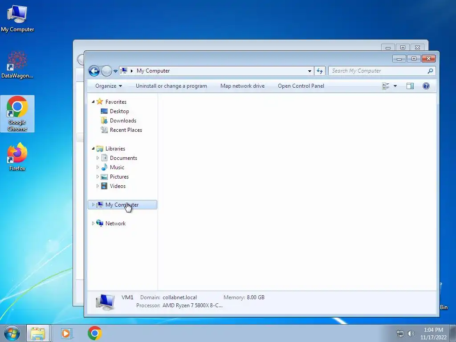Open the Music library

pos(117,167)
